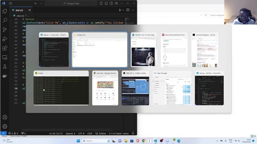This screenshot has width=257, height=144.
Task: Open the weather widget on the taskbar
Action: pyautogui.click(x=8, y=141)
